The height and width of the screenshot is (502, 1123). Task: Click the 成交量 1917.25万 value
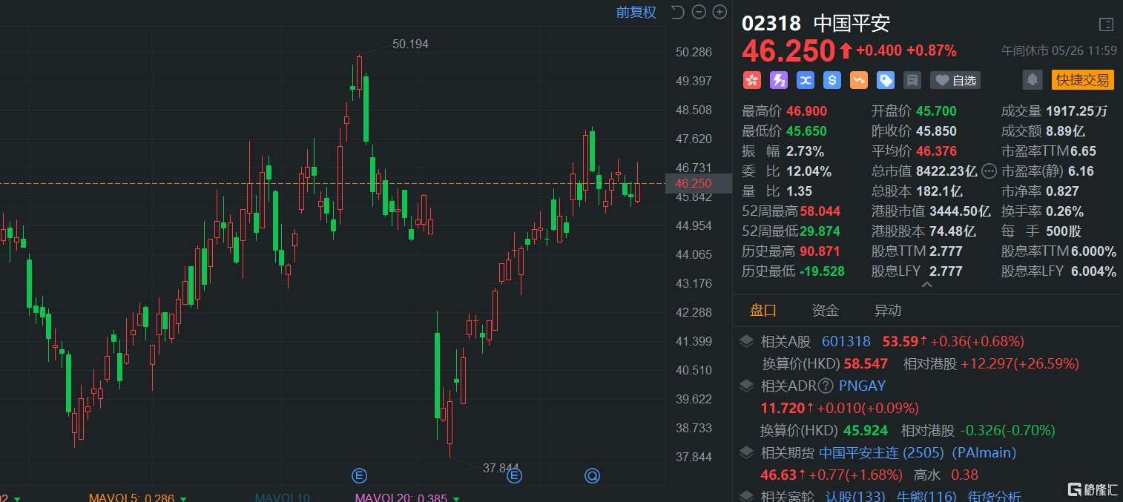pos(1077,111)
